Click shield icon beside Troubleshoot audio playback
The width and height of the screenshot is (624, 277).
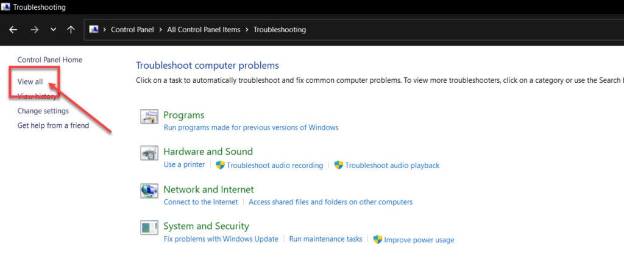pyautogui.click(x=339, y=165)
